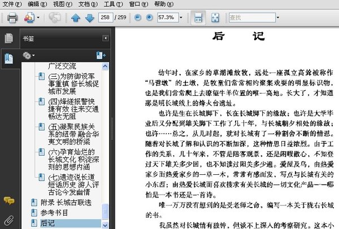Open the Bookmarks panel icon

coord(8,59)
